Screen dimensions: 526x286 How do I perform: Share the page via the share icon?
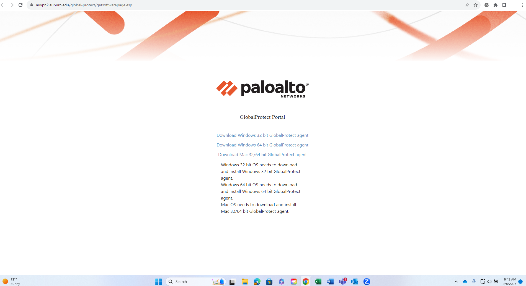tap(467, 5)
